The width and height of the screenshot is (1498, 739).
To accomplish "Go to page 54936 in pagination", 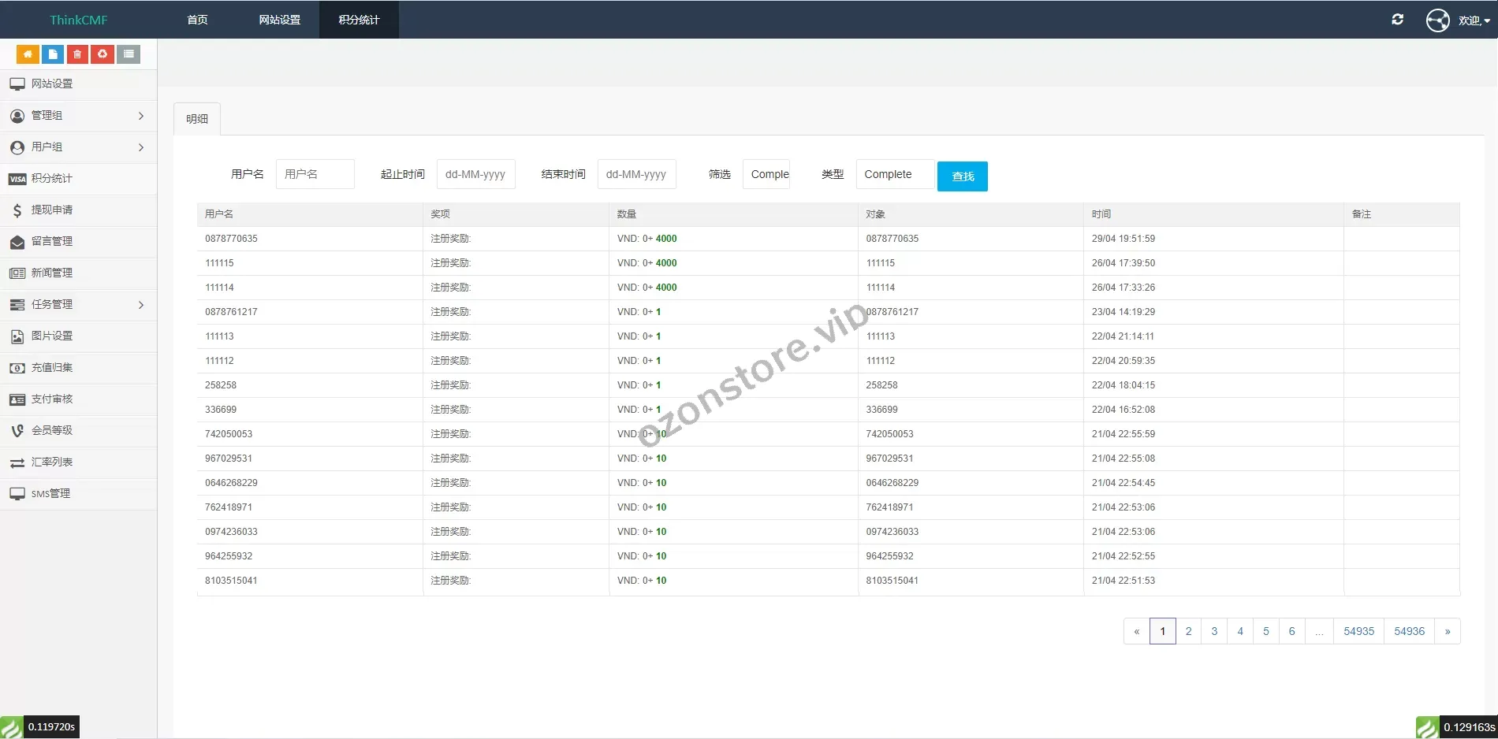I will (1409, 631).
